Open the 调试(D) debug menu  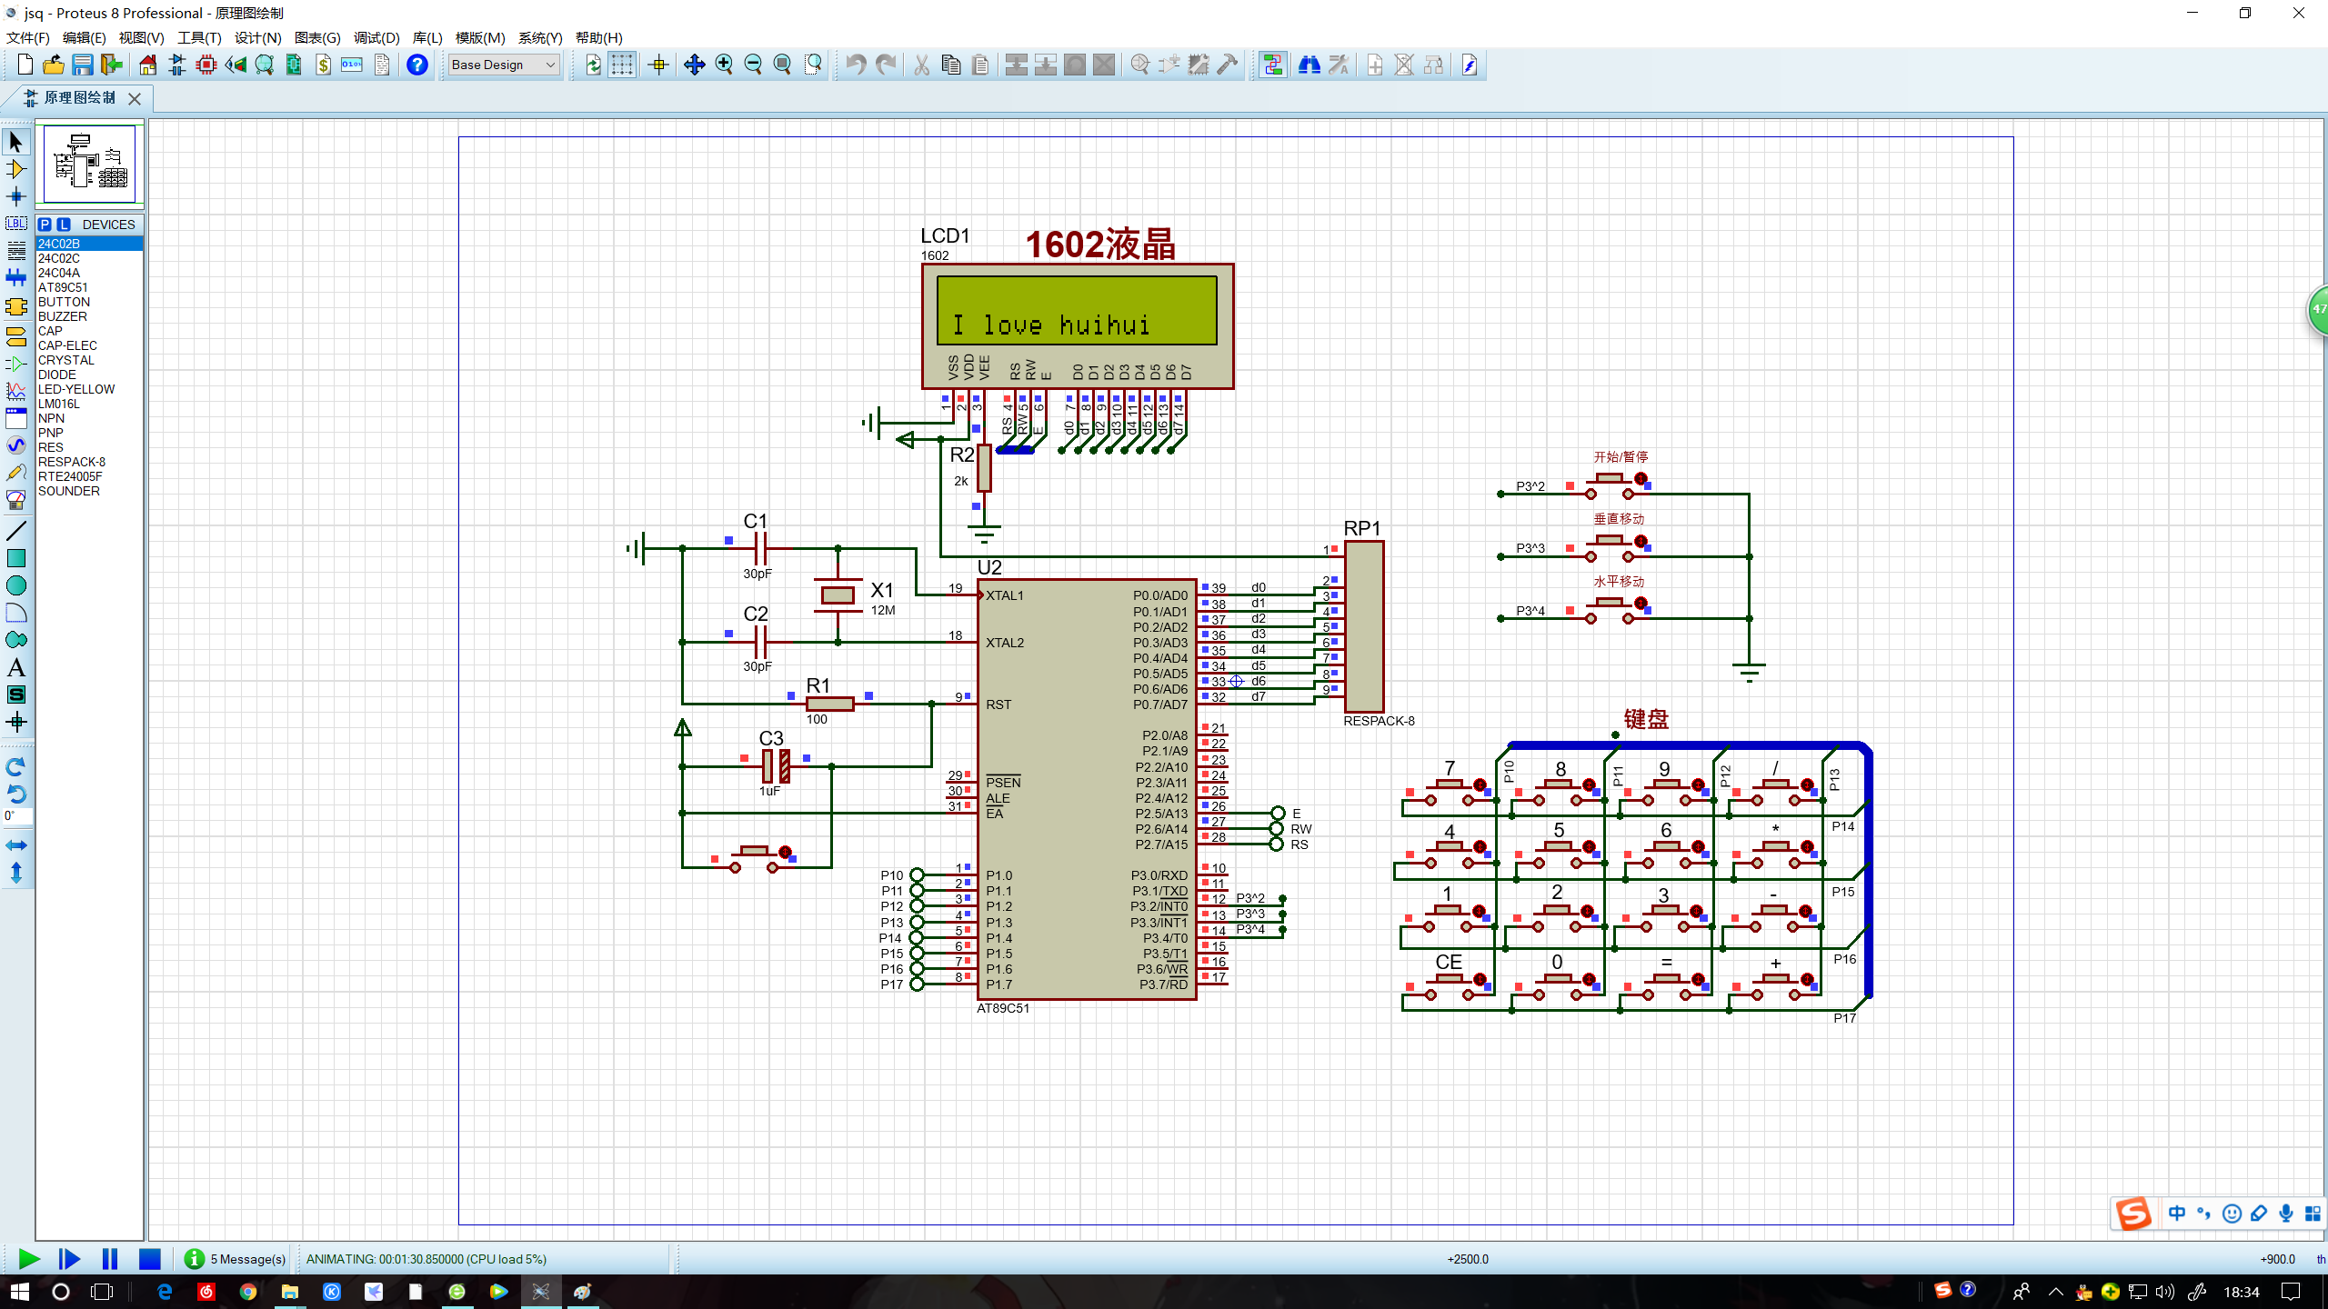pyautogui.click(x=376, y=37)
